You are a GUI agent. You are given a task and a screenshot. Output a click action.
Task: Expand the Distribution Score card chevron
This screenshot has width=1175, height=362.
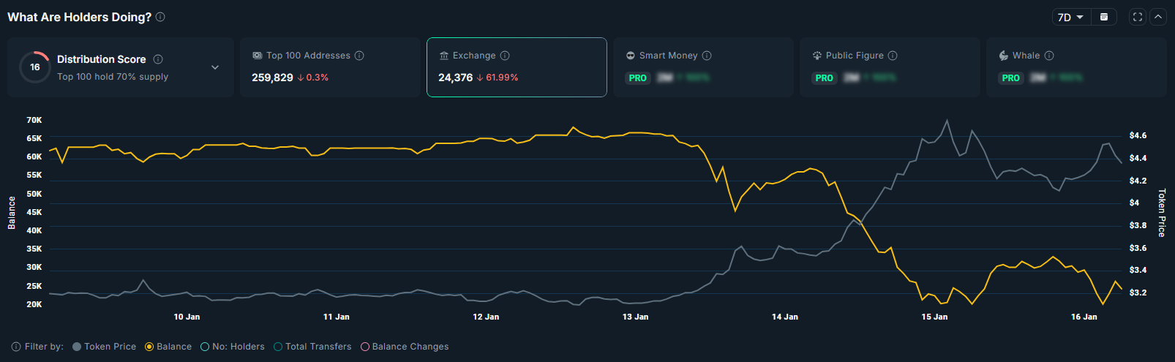(215, 67)
